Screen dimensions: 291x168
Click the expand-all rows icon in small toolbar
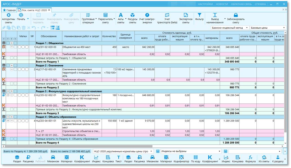[x=53, y=28]
